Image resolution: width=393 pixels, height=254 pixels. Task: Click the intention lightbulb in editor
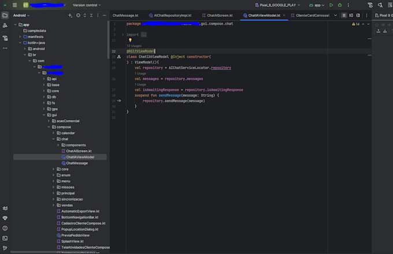tap(130, 40)
